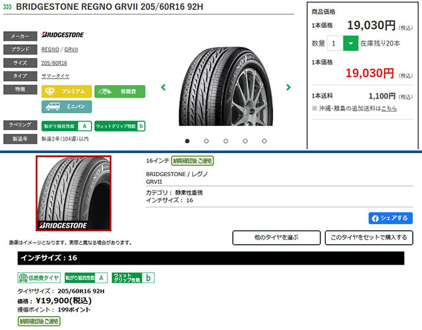Click the ラベリング label cell
This screenshot has height=330, width=422.
[20, 125]
